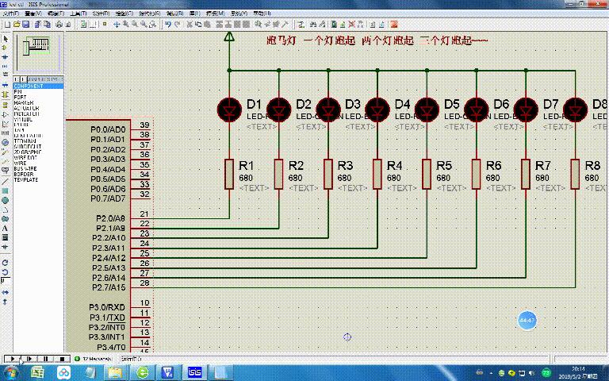Image resolution: width=609 pixels, height=381 pixels.
Task: Select the Junction Dot tool
Action: click(x=5, y=57)
